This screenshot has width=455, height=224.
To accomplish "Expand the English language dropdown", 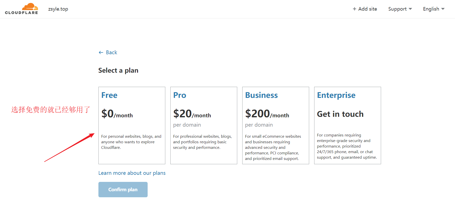I will (x=431, y=9).
